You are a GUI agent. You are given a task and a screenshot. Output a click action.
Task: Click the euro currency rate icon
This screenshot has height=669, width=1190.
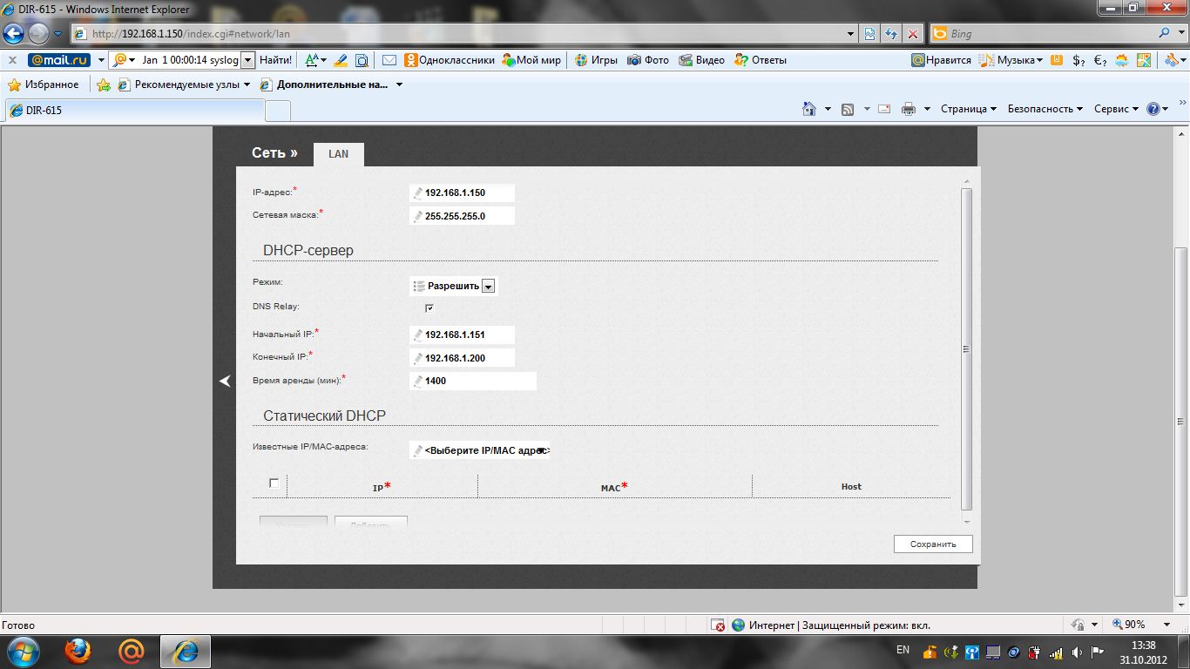tap(1100, 60)
